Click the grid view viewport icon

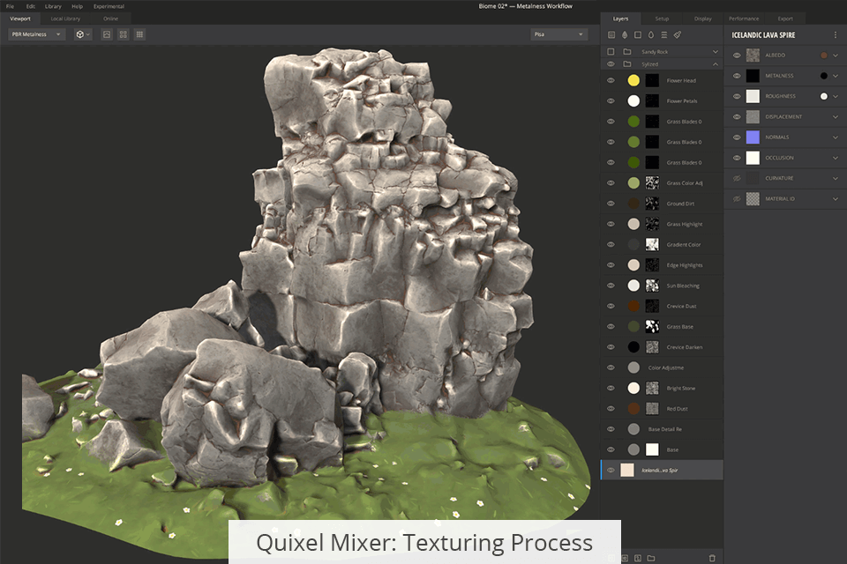point(140,34)
